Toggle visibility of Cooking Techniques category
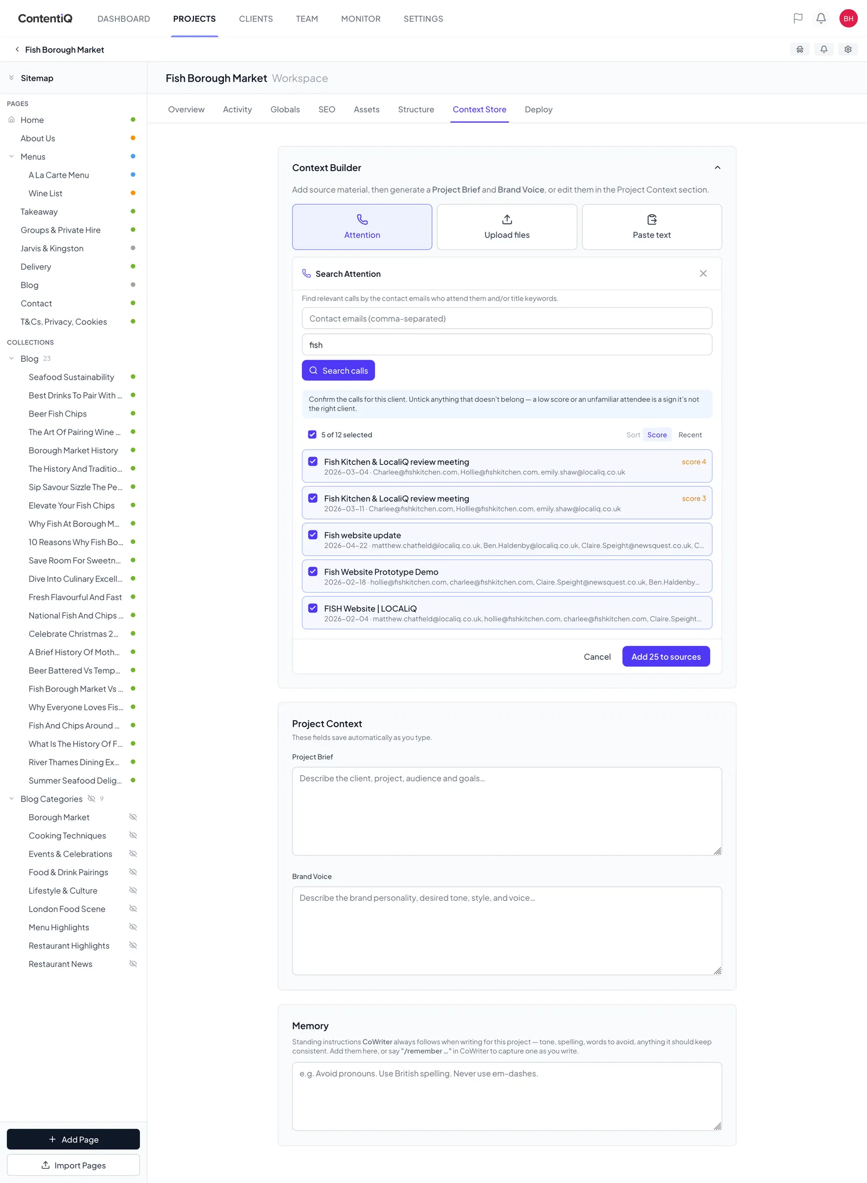Viewport: 867px width, 1183px height. (x=133, y=835)
